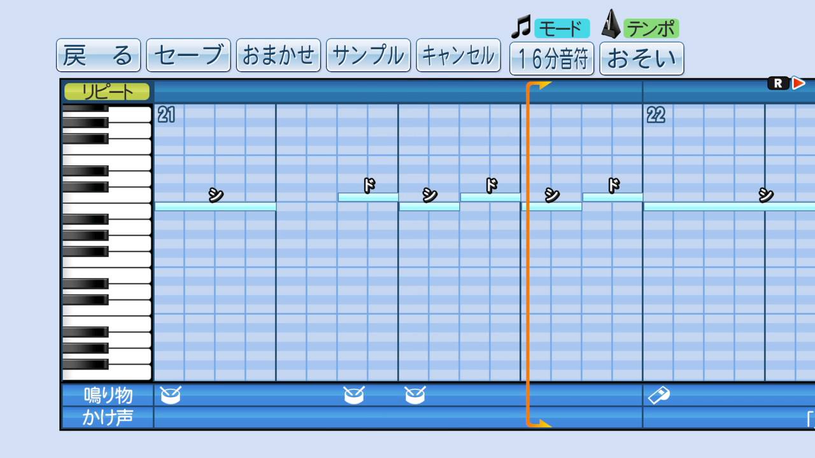Change note length via 16分音符 button
The image size is (815, 458).
[x=551, y=59]
